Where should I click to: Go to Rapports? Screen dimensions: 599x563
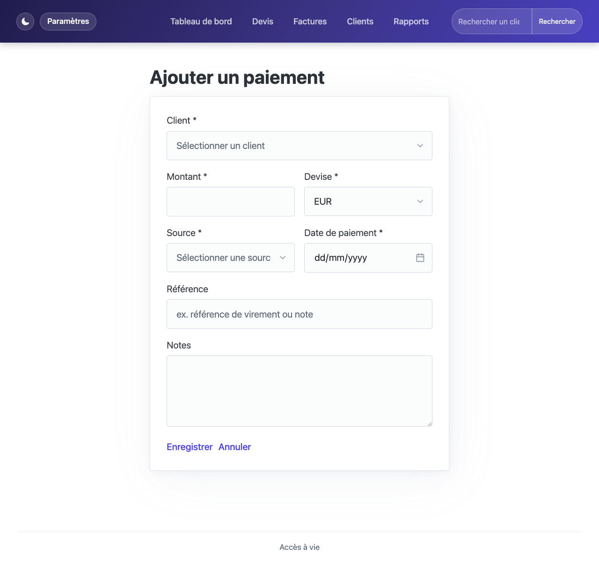[x=411, y=22]
